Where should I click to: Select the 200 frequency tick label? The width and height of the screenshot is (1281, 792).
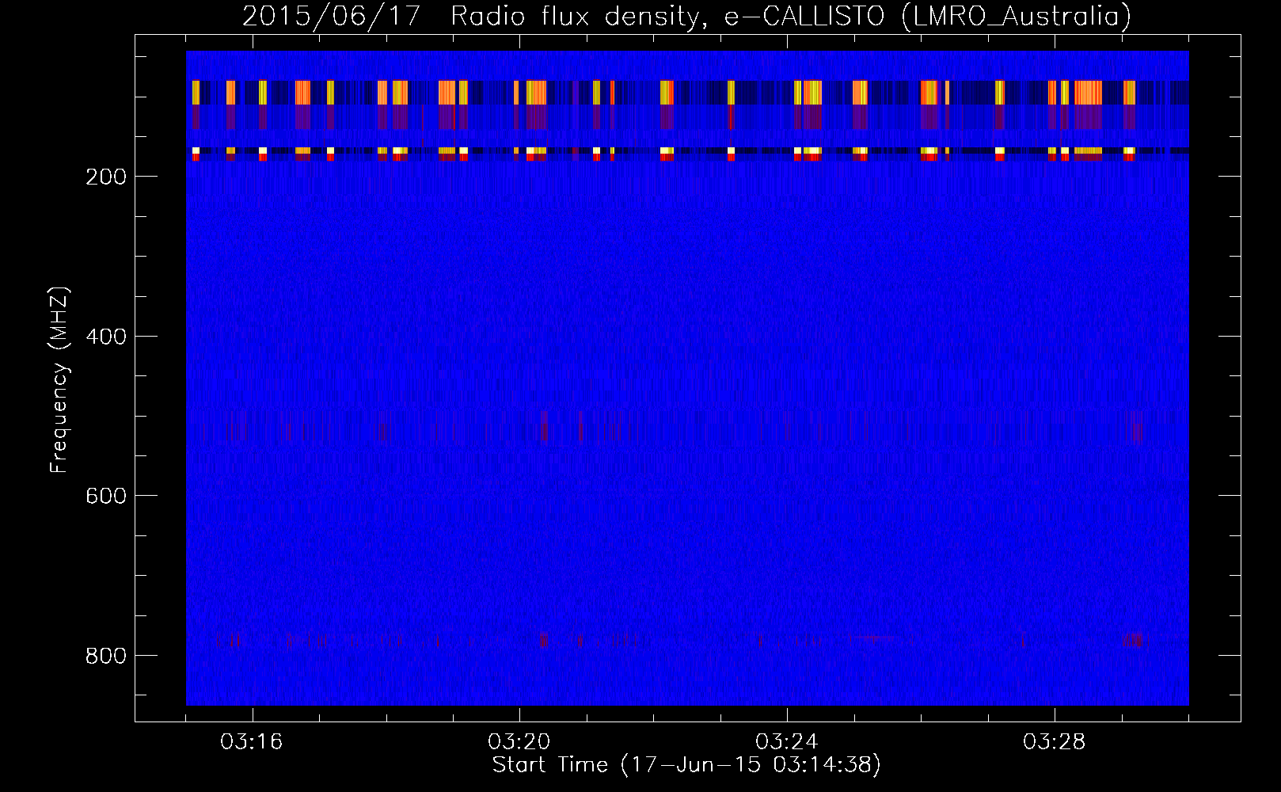(x=106, y=177)
